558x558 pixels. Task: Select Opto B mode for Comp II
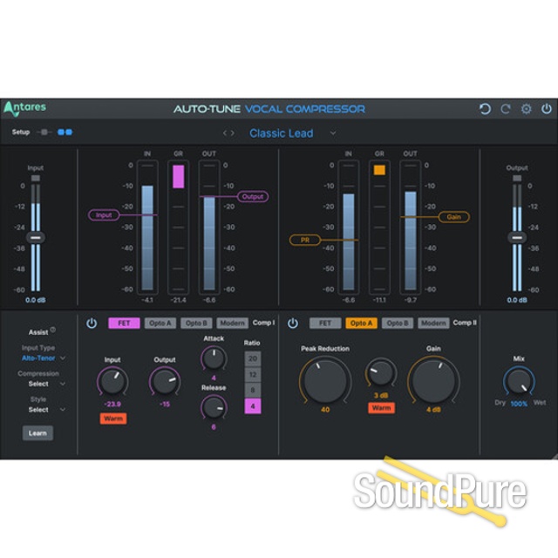(x=397, y=323)
